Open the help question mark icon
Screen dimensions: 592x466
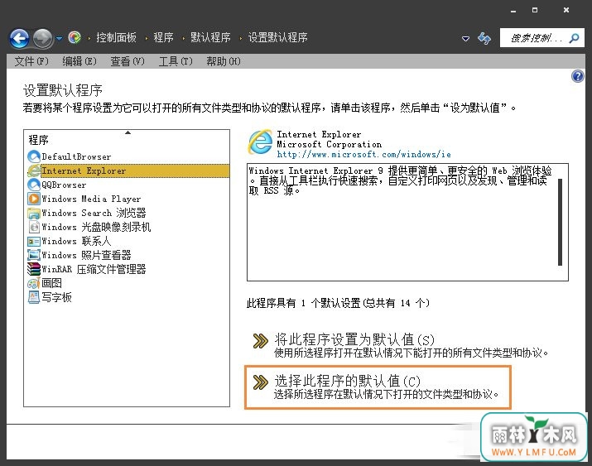tap(578, 76)
